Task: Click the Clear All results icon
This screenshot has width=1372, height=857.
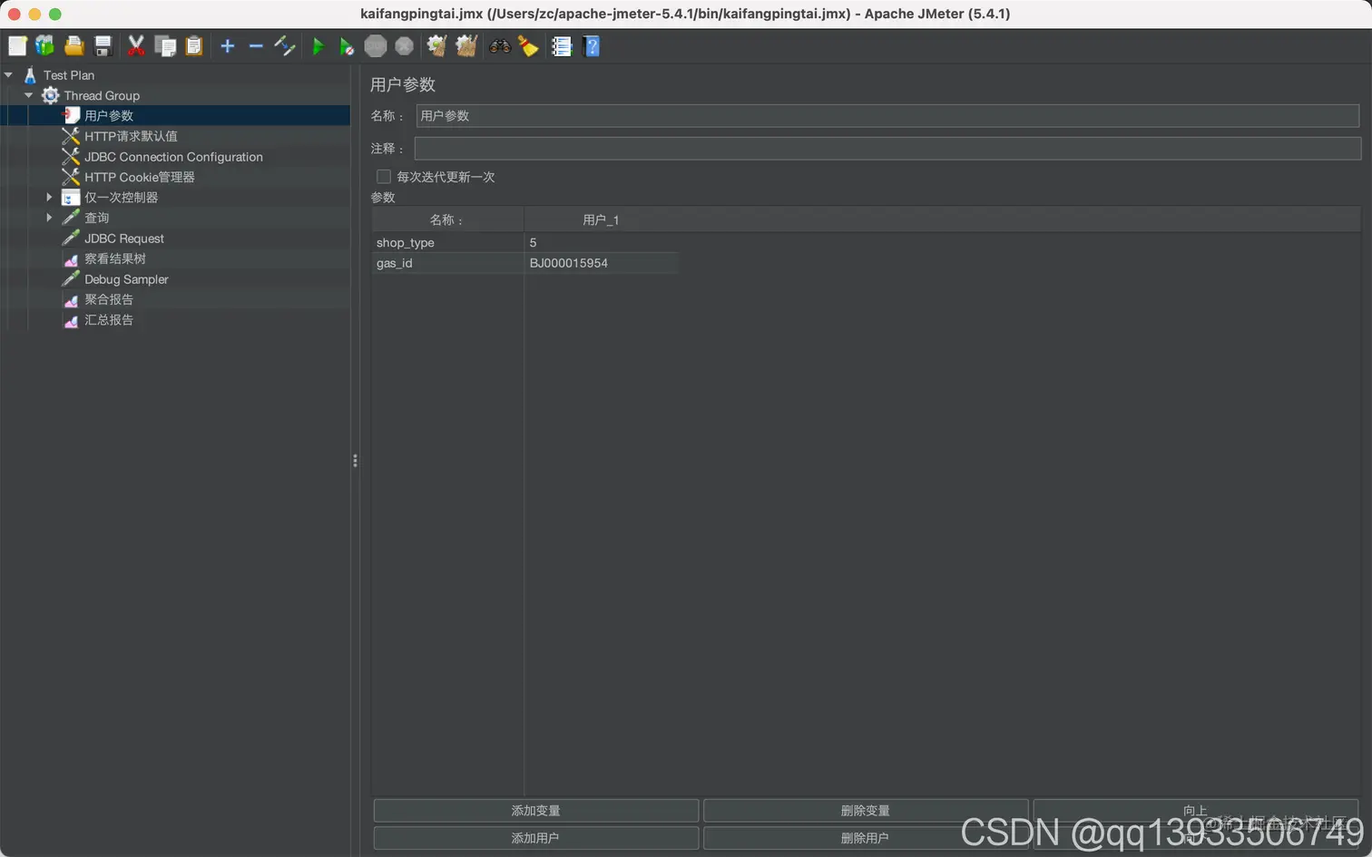Action: [x=466, y=46]
